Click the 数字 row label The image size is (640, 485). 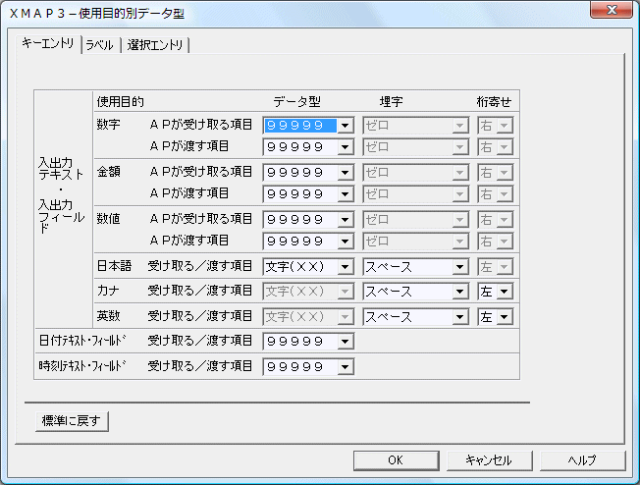tap(109, 124)
